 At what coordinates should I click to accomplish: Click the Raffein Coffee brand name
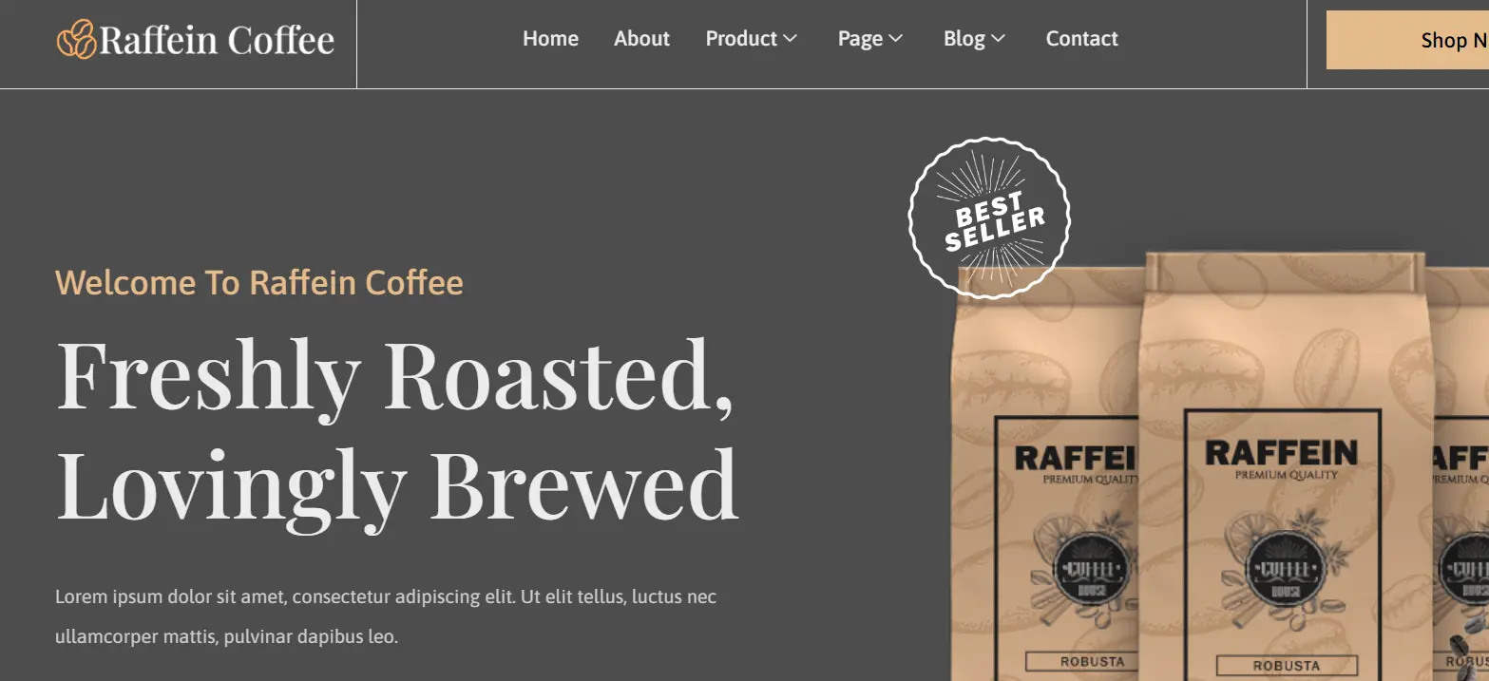217,40
